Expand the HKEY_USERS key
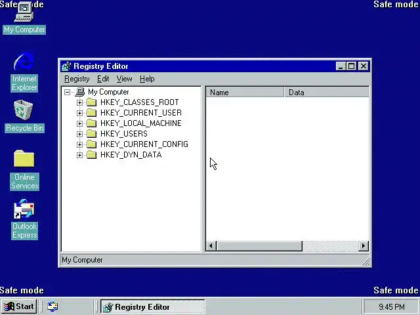The image size is (420, 315). pos(79,134)
